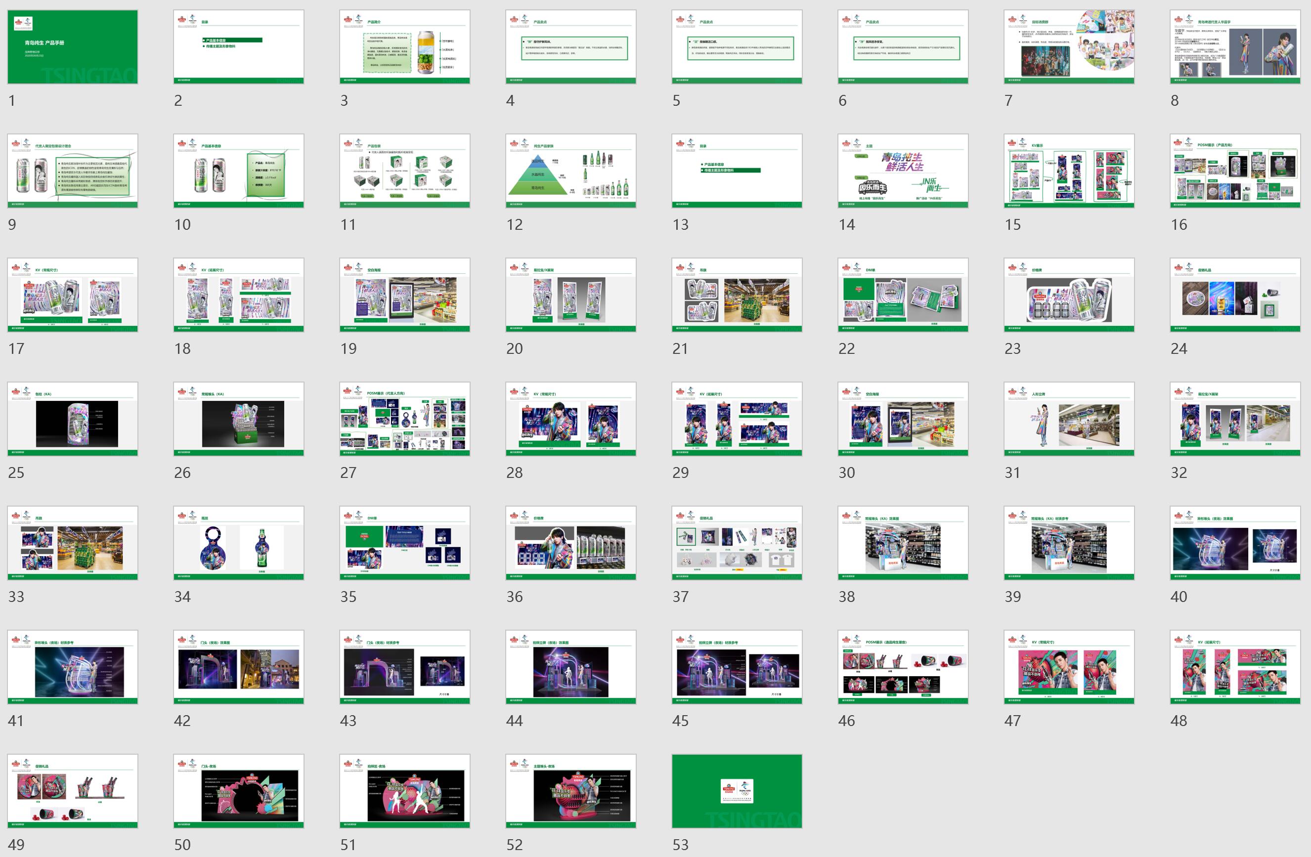
Task: Select slide 21 hanging flags thumbnail
Action: [x=737, y=295]
